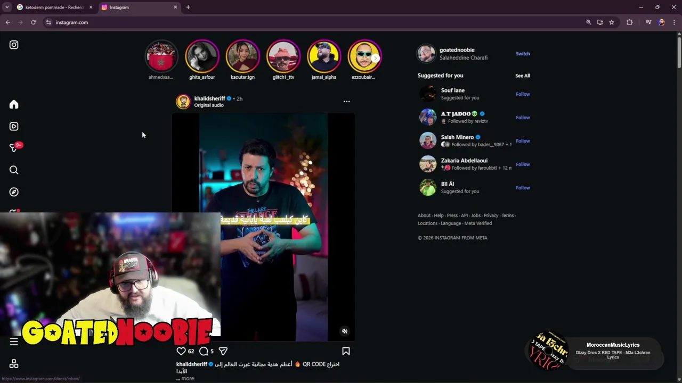Expand caption with more link
Viewport: 682px width, 383px height.
pyautogui.click(x=187, y=379)
